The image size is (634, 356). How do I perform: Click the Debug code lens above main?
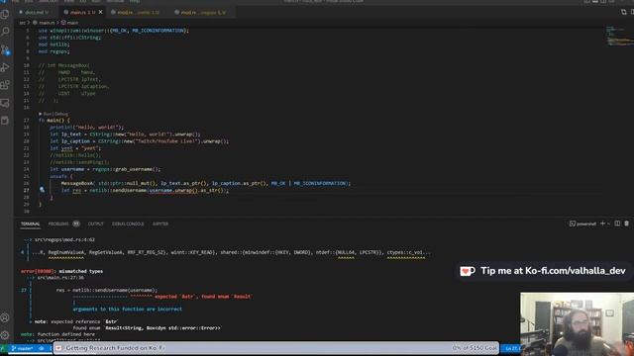(61, 114)
